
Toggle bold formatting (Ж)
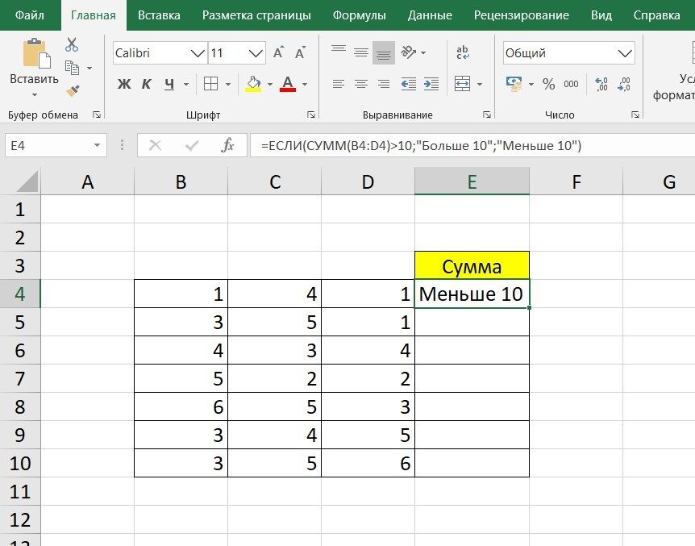(123, 84)
